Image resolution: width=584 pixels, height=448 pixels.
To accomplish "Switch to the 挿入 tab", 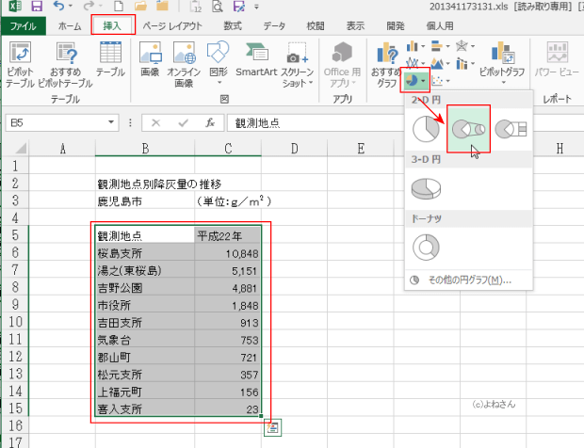I will coord(112,25).
